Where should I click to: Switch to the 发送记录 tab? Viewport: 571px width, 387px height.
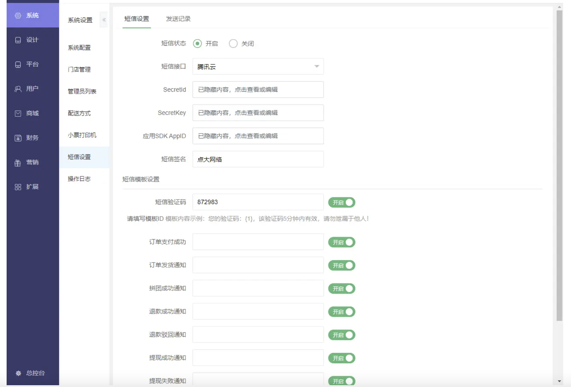tap(178, 19)
